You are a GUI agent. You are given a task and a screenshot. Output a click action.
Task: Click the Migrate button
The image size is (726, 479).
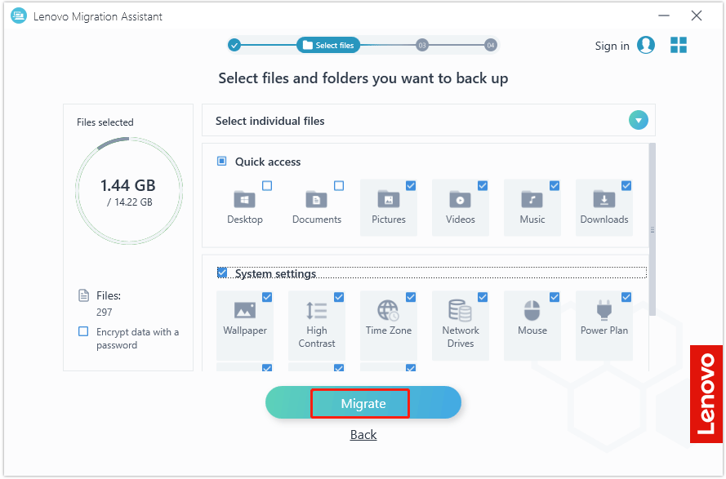(361, 402)
